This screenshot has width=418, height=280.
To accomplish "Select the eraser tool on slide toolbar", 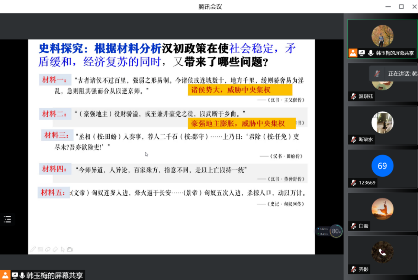I will 55,249.
